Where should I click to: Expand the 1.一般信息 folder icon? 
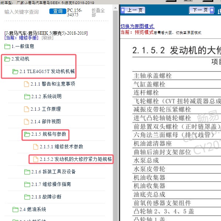point(7,46)
